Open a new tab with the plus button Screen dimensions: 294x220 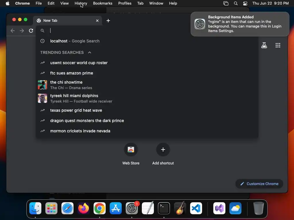point(108,21)
